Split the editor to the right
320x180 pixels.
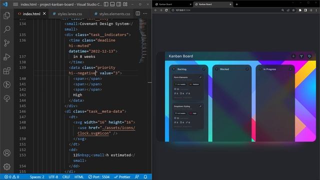pyautogui.click(x=138, y=13)
